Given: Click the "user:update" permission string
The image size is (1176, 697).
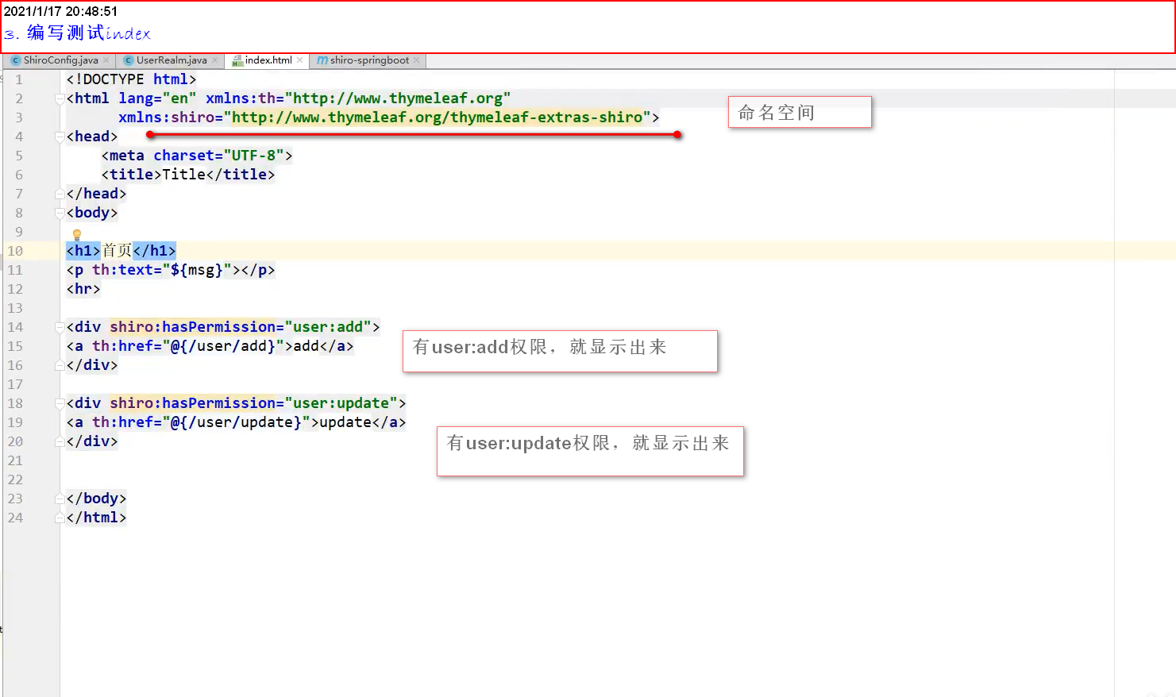Looking at the screenshot, I should tap(341, 403).
